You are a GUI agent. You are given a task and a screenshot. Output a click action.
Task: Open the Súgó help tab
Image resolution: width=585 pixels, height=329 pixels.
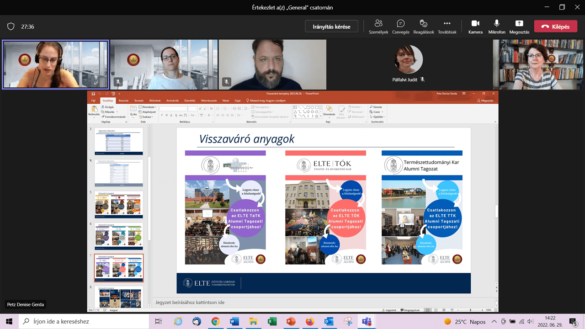coord(238,101)
